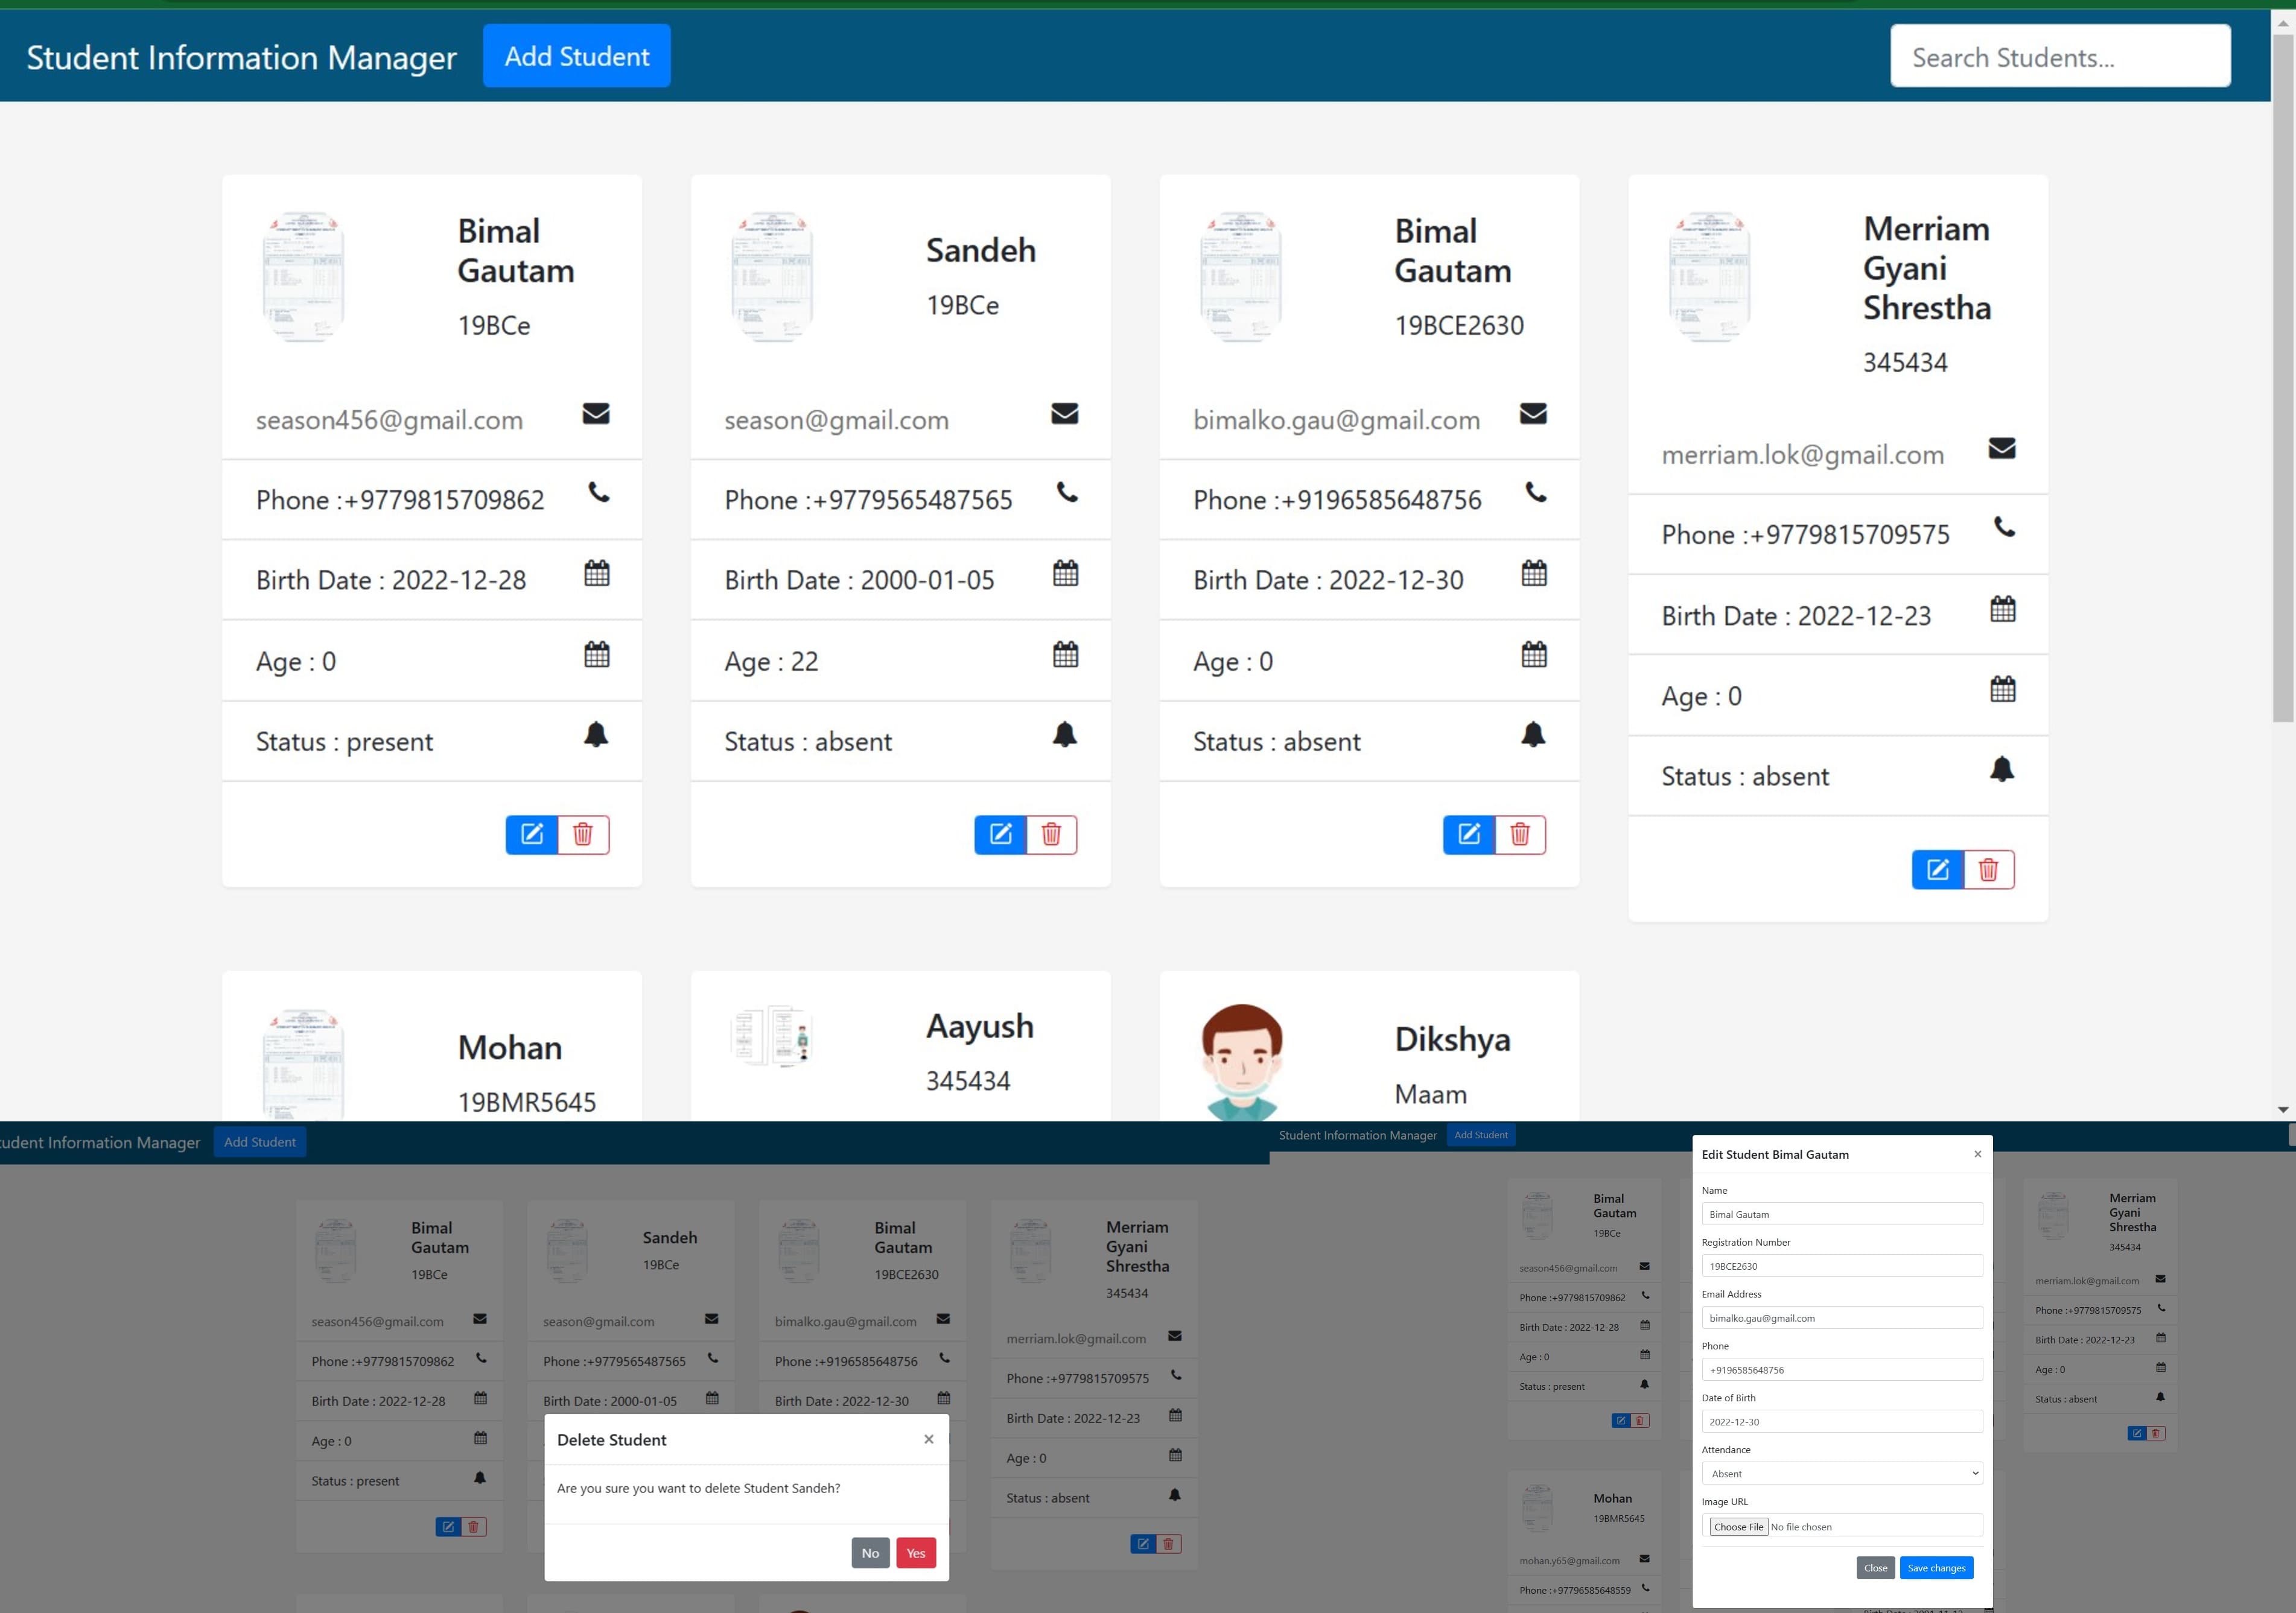The height and width of the screenshot is (1613, 2296).
Task: Click envelope icon beside season@gmail.com
Action: [x=1064, y=414]
